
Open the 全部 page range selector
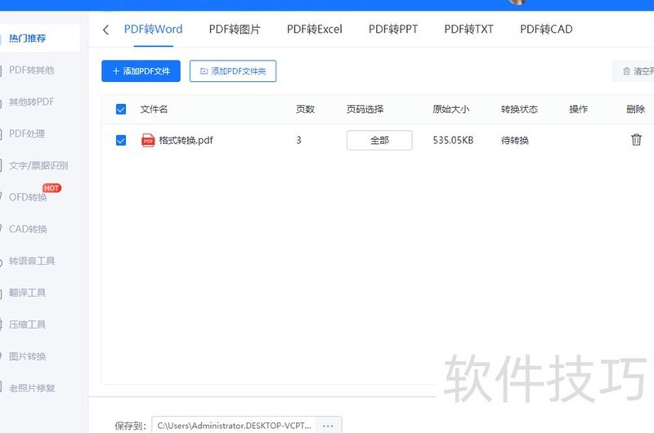click(x=379, y=140)
